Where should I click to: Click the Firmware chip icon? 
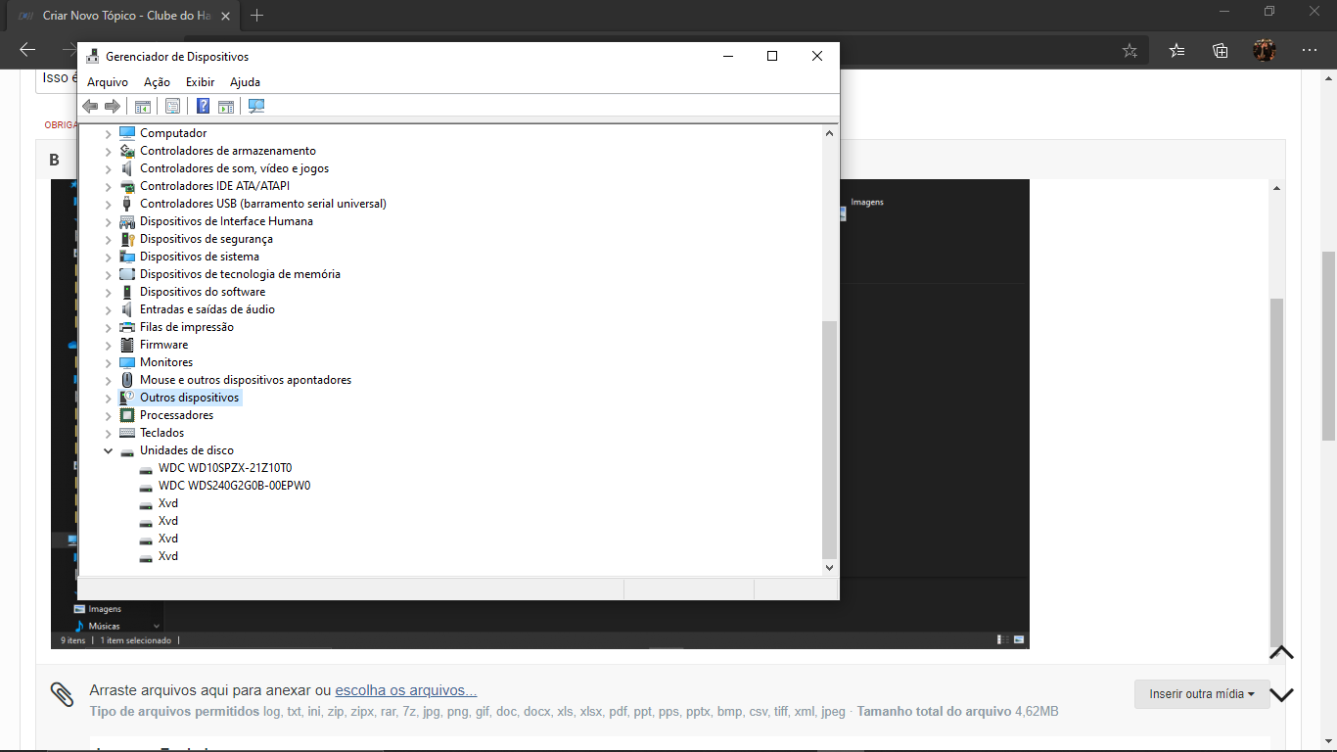tap(127, 345)
